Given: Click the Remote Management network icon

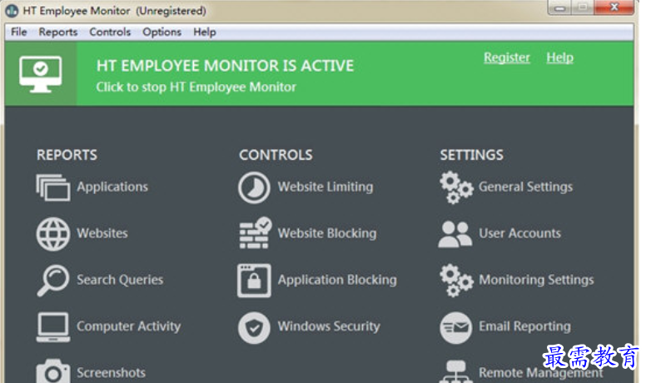Looking at the screenshot, I should 455,372.
